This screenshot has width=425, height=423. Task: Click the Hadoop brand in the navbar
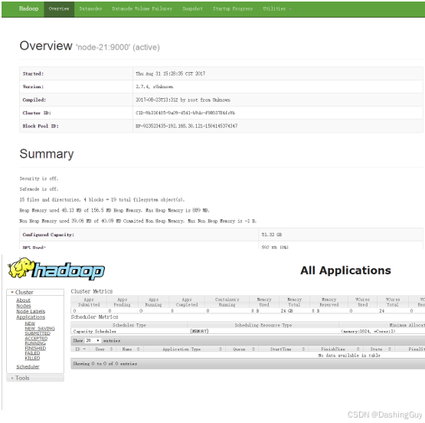29,8
